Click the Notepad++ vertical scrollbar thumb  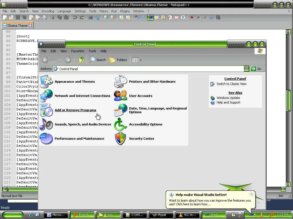(288, 100)
